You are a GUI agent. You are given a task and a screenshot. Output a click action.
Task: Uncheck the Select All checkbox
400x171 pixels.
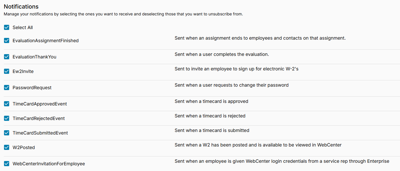coord(7,27)
